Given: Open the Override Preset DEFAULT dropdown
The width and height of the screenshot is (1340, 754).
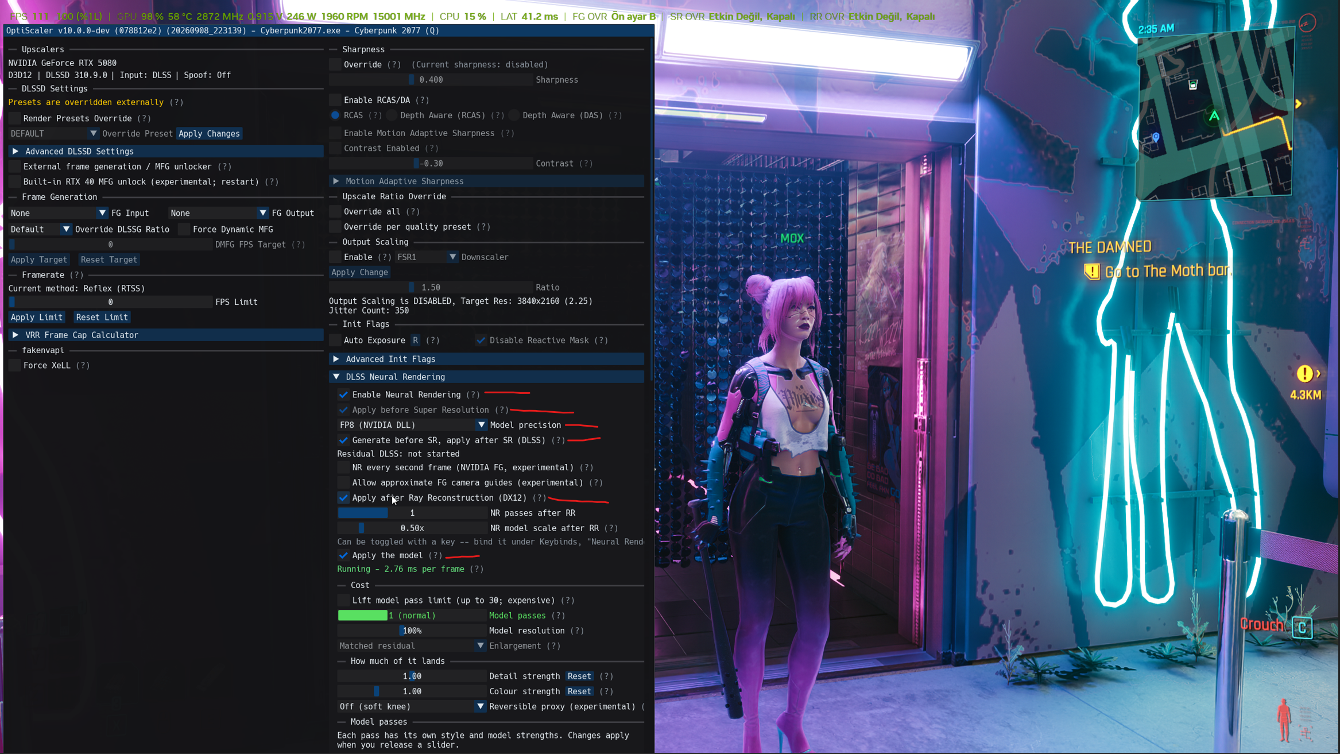Looking at the screenshot, I should (54, 133).
